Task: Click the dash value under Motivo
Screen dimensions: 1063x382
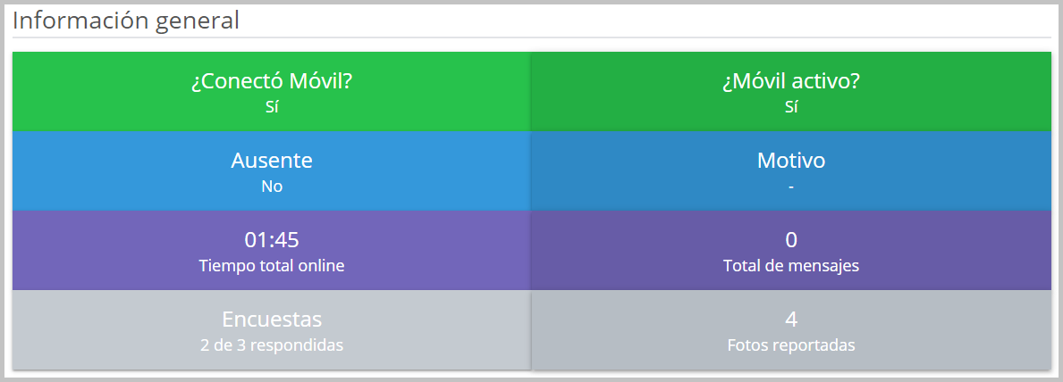Action: (790, 187)
